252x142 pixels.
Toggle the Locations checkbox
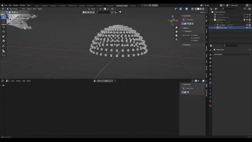[192, 38]
